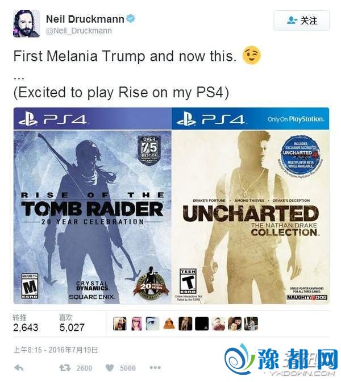This screenshot has width=341, height=382.
Task: Open the 转推 2,643 retweets count
Action: [x=26, y=323]
